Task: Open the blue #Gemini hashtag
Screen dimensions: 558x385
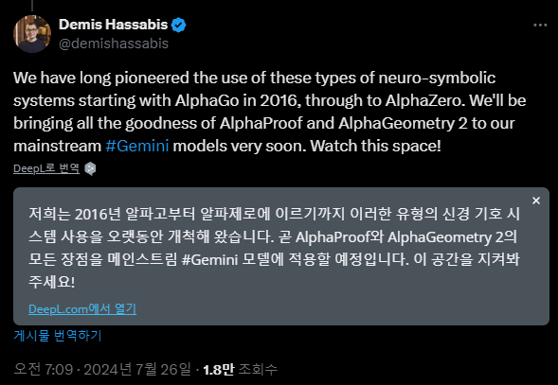Action: tap(137, 146)
